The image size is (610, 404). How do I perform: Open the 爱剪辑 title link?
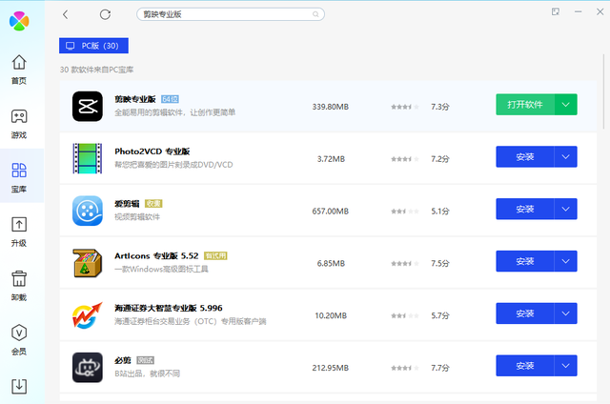point(127,203)
